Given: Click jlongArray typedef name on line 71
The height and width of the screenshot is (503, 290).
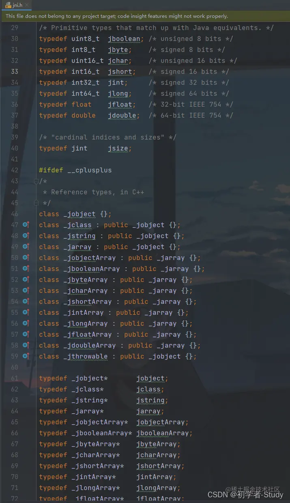Looking at the screenshot, I should (157, 488).
